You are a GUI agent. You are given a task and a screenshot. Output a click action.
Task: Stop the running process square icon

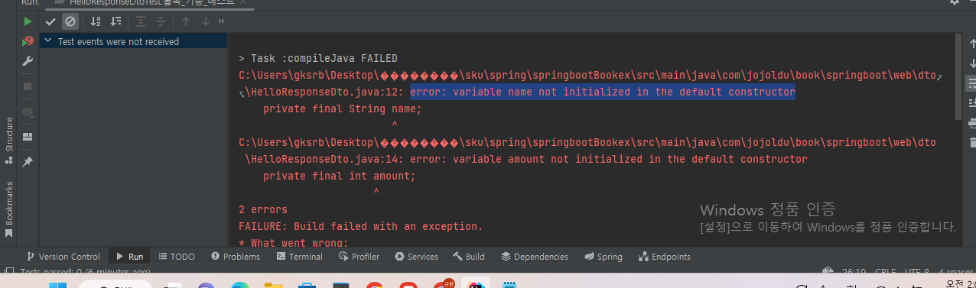[x=28, y=86]
